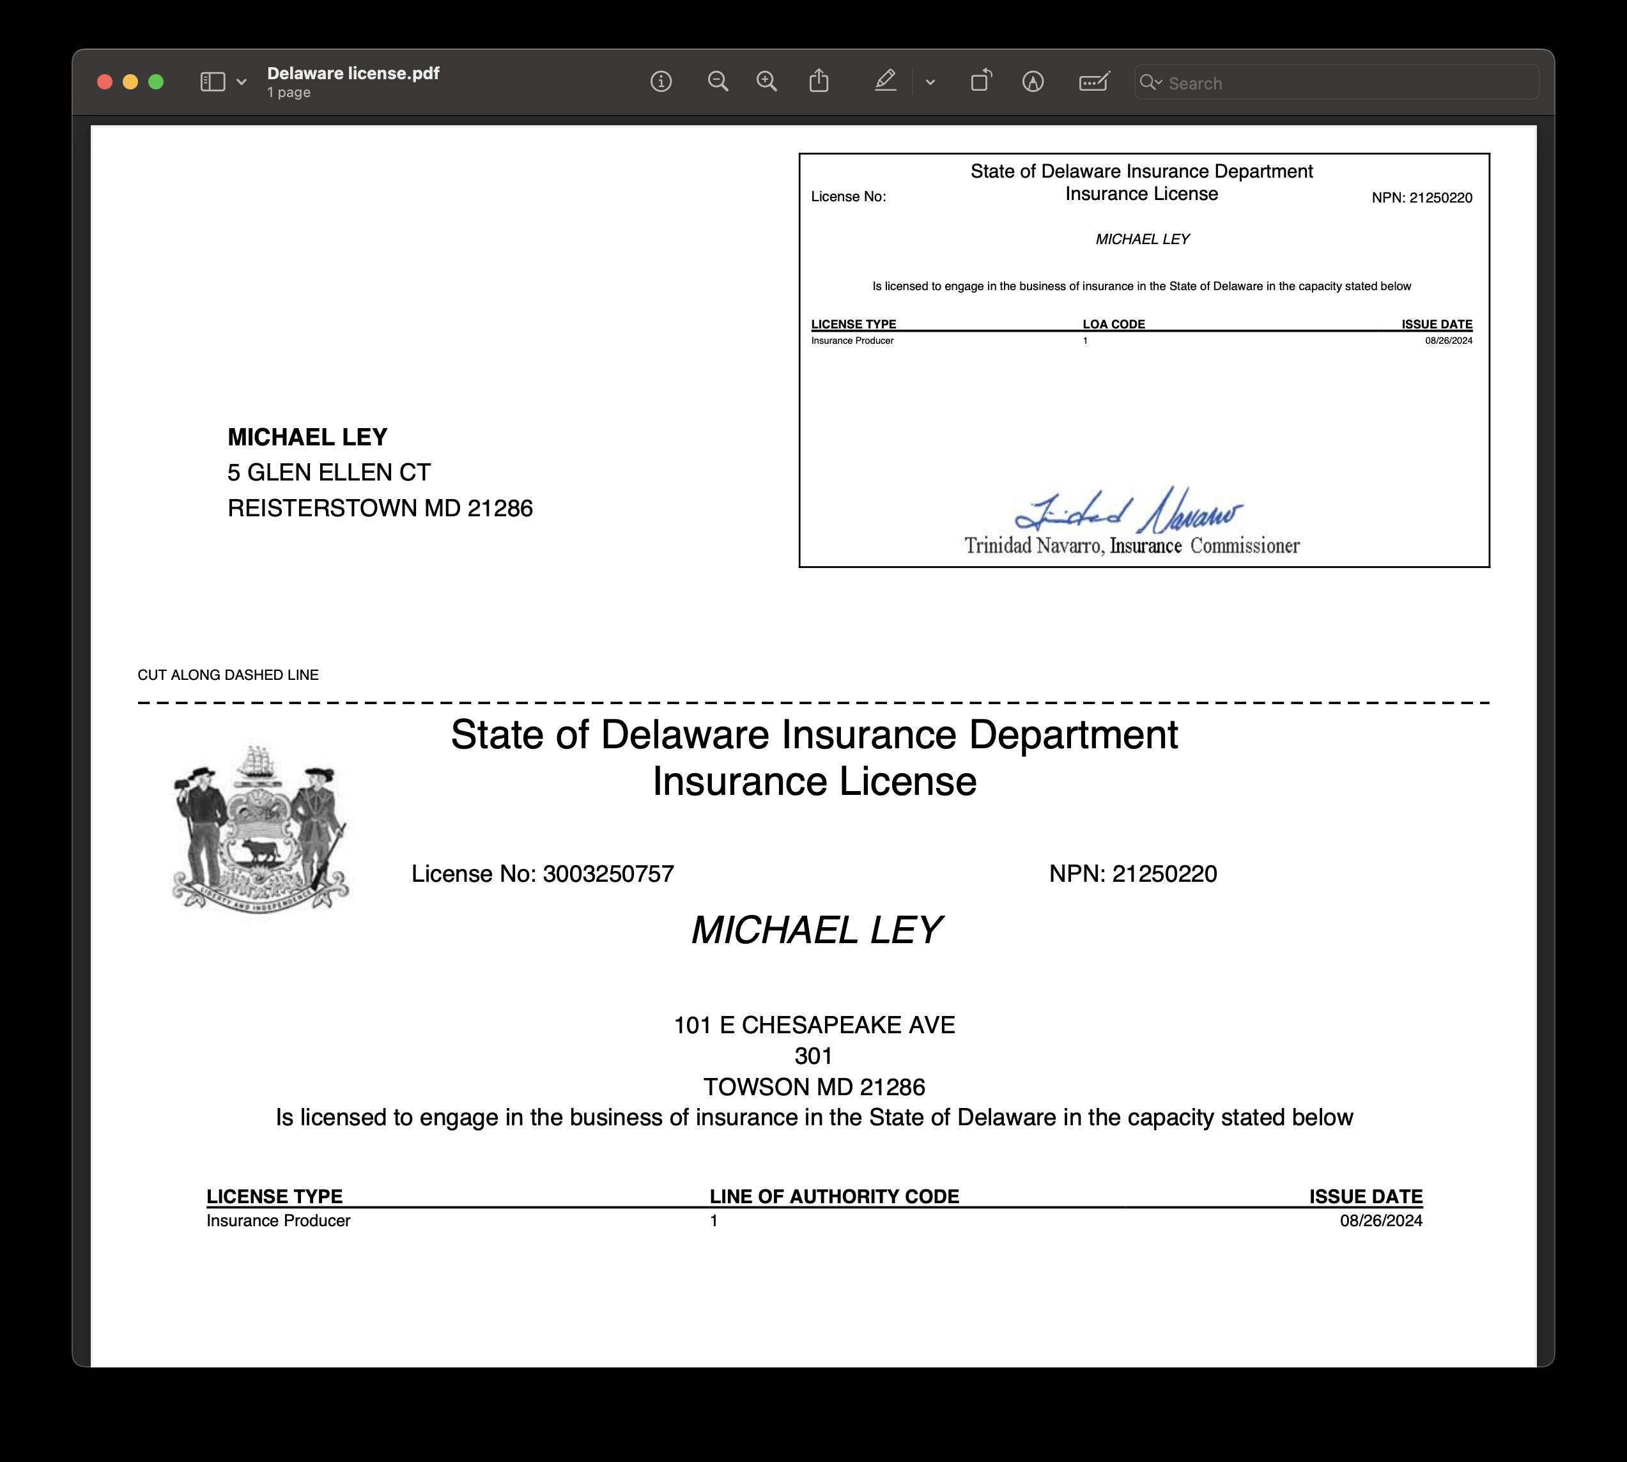Open the highlight color dropdown arrow
Image resolution: width=1627 pixels, height=1462 pixels.
click(930, 82)
